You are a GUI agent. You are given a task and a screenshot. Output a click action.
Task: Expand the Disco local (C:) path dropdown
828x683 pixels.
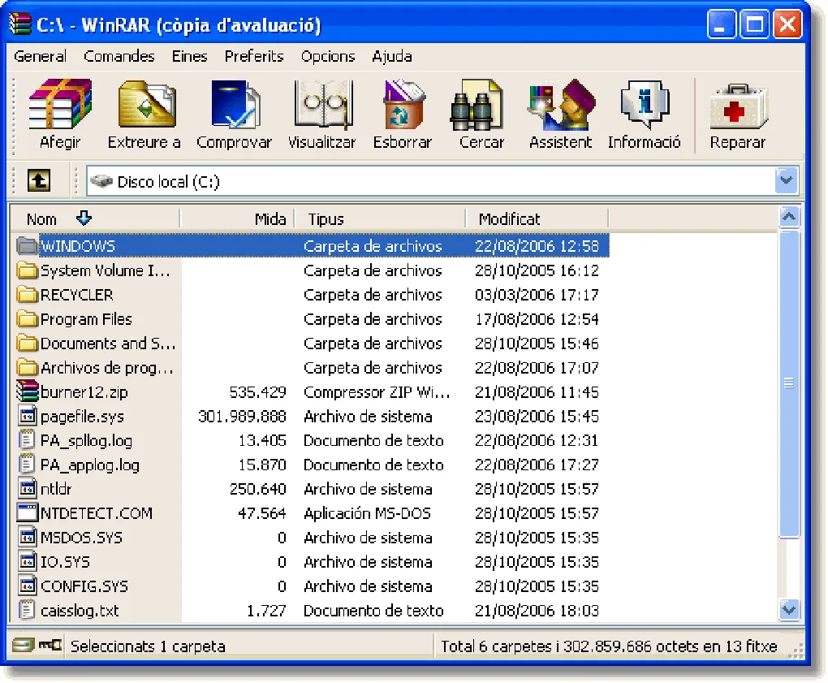pos(787,180)
